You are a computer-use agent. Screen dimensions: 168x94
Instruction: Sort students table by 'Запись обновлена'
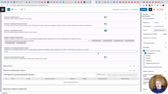pyautogui.click(x=50, y=79)
